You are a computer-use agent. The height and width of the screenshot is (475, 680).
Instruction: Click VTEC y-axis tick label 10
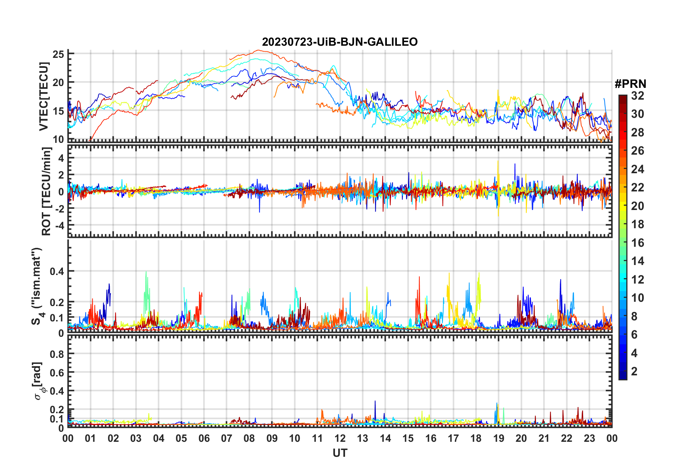tap(58, 139)
